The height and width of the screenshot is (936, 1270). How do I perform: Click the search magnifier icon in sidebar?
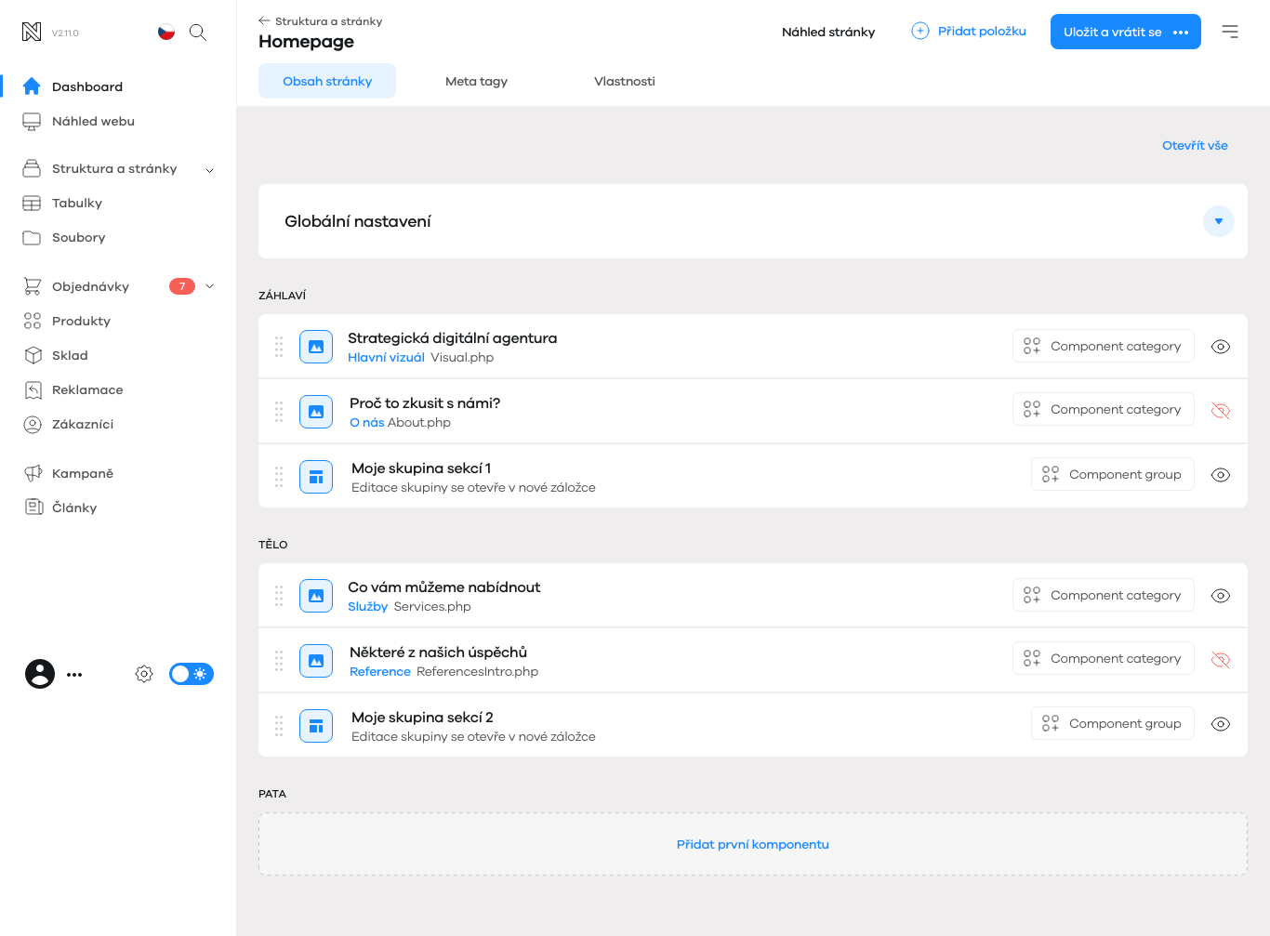[197, 33]
